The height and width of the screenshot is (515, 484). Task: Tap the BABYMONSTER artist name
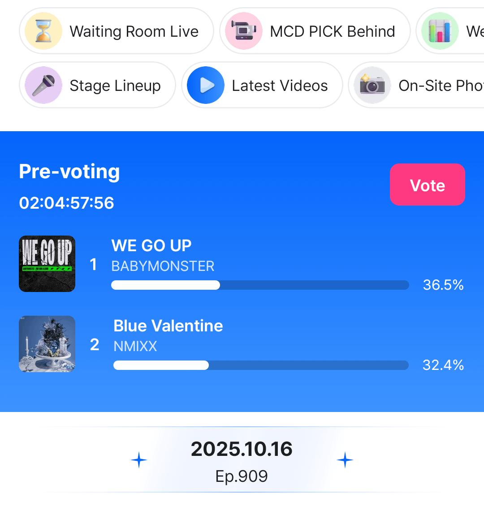tap(163, 266)
